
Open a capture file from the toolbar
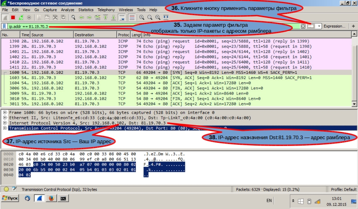coord(39,18)
